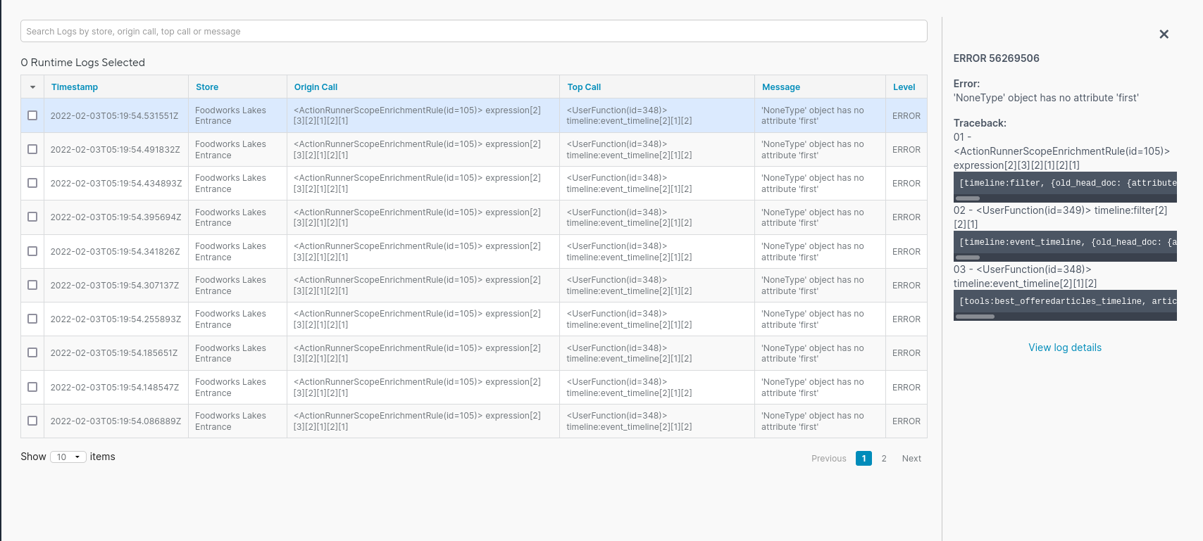The height and width of the screenshot is (541, 1203).
Task: Click the search logs input field
Action: 473,31
